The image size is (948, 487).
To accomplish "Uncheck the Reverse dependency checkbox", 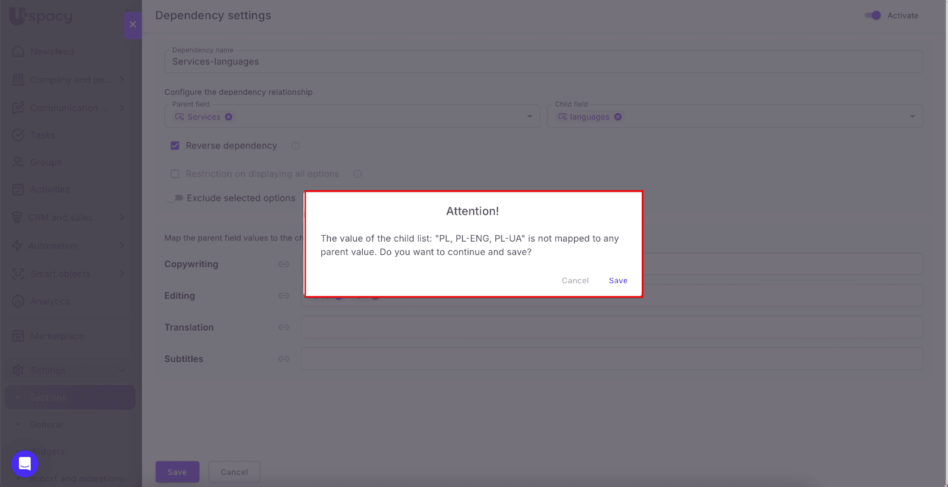I will (x=175, y=146).
